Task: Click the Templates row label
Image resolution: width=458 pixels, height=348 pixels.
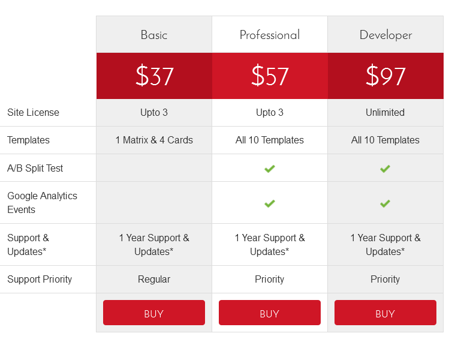Action: click(x=28, y=140)
